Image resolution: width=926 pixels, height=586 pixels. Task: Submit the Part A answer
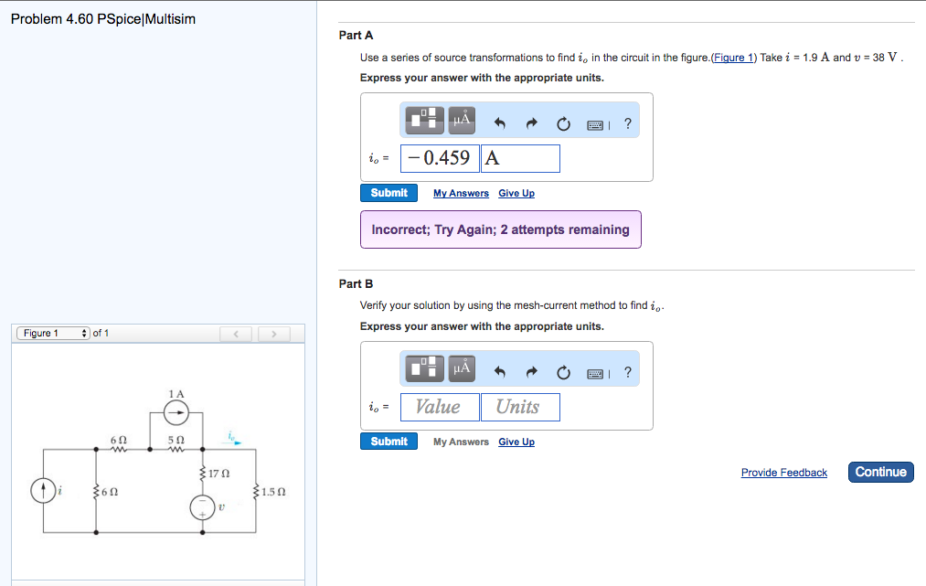click(388, 193)
